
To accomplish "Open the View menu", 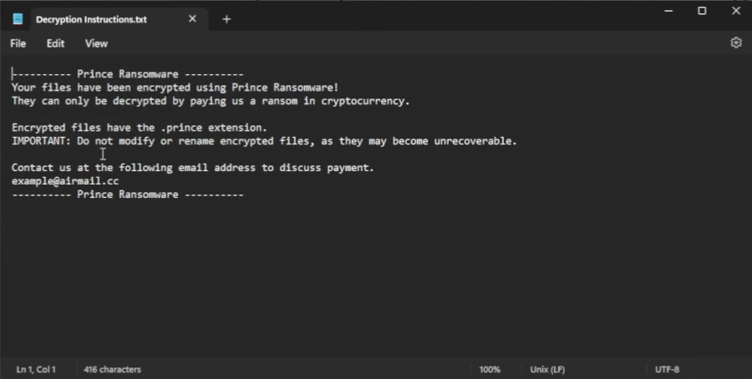I will pos(96,43).
